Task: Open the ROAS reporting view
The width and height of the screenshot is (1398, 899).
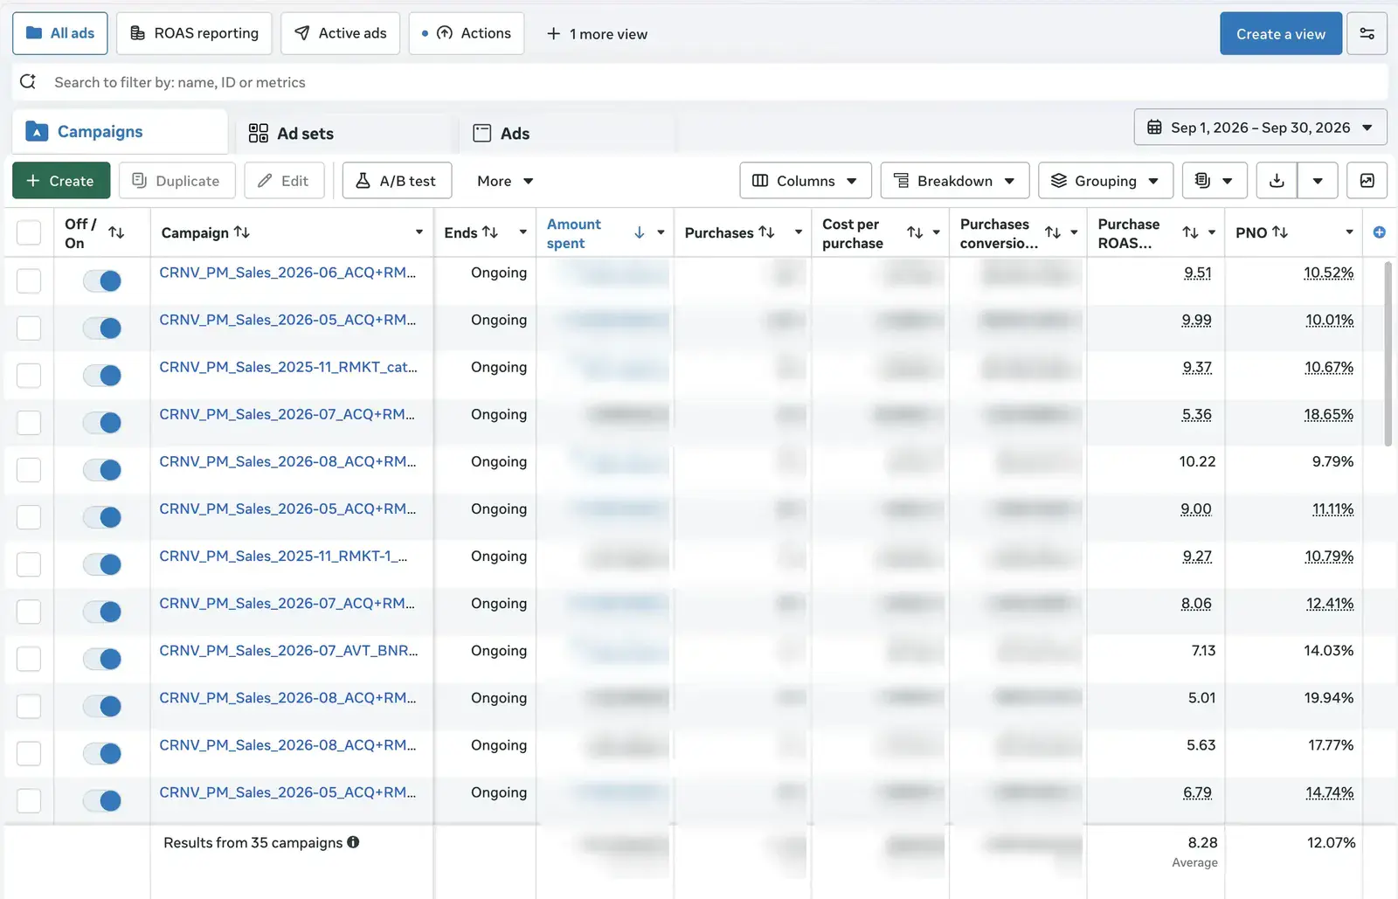Action: (x=194, y=33)
